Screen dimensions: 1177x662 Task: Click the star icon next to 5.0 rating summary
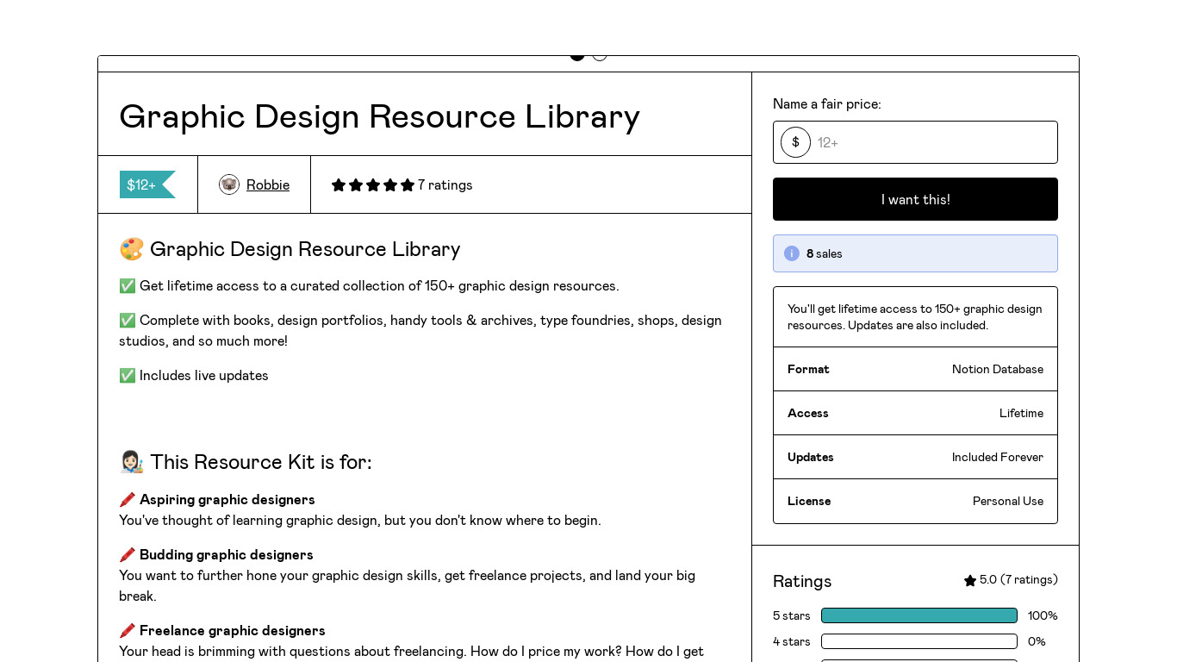(x=970, y=580)
